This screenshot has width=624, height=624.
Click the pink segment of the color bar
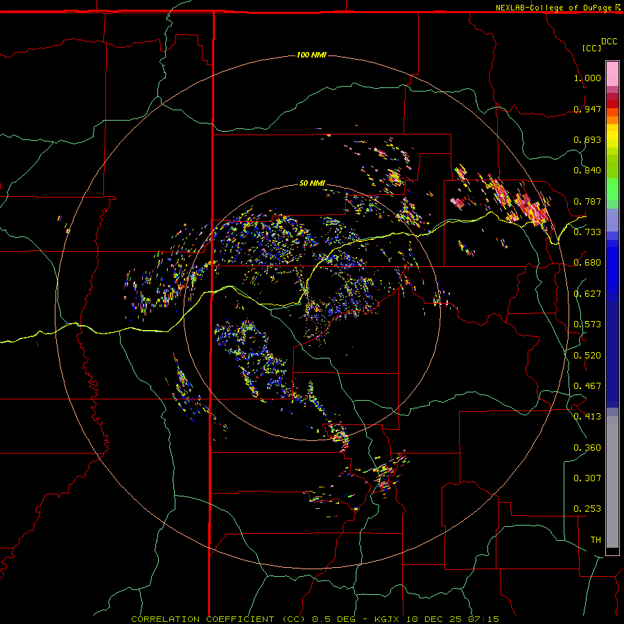612,74
